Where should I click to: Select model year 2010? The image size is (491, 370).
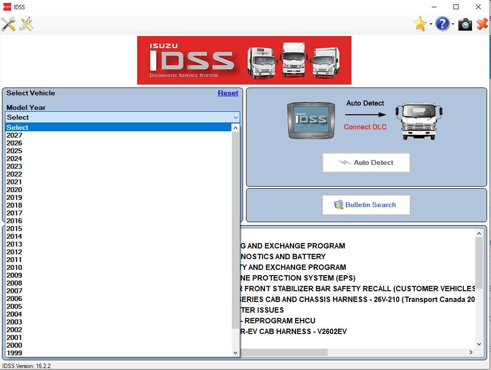(x=118, y=267)
